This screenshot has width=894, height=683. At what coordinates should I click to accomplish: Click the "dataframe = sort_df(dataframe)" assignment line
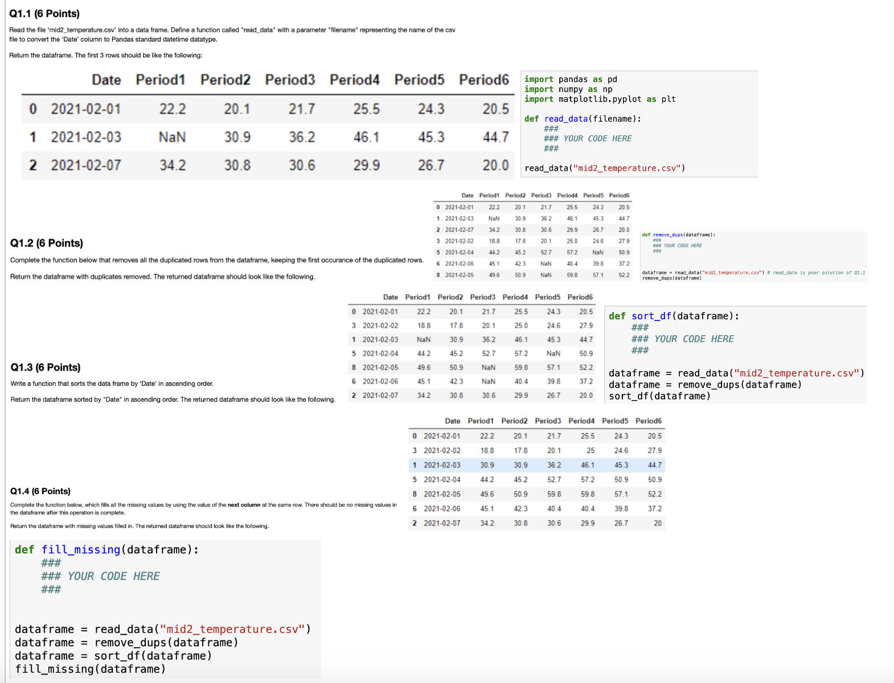point(113,656)
